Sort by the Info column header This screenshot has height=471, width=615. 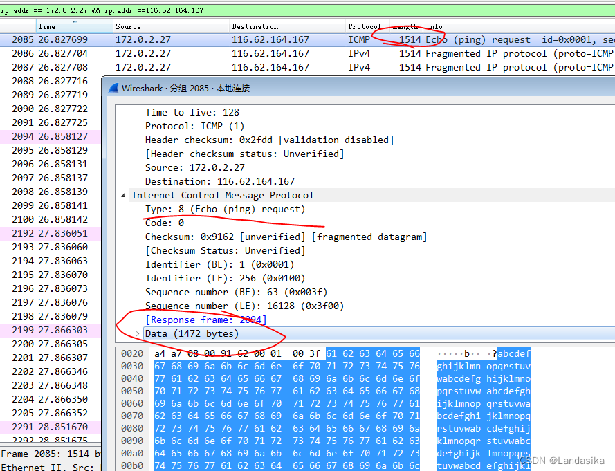tap(519, 27)
